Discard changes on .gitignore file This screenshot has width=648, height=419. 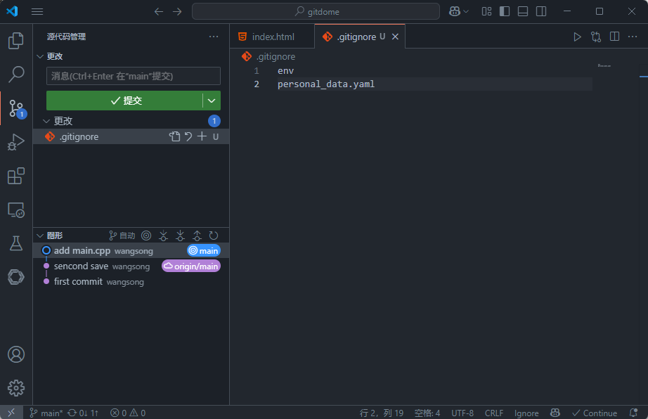coord(188,136)
